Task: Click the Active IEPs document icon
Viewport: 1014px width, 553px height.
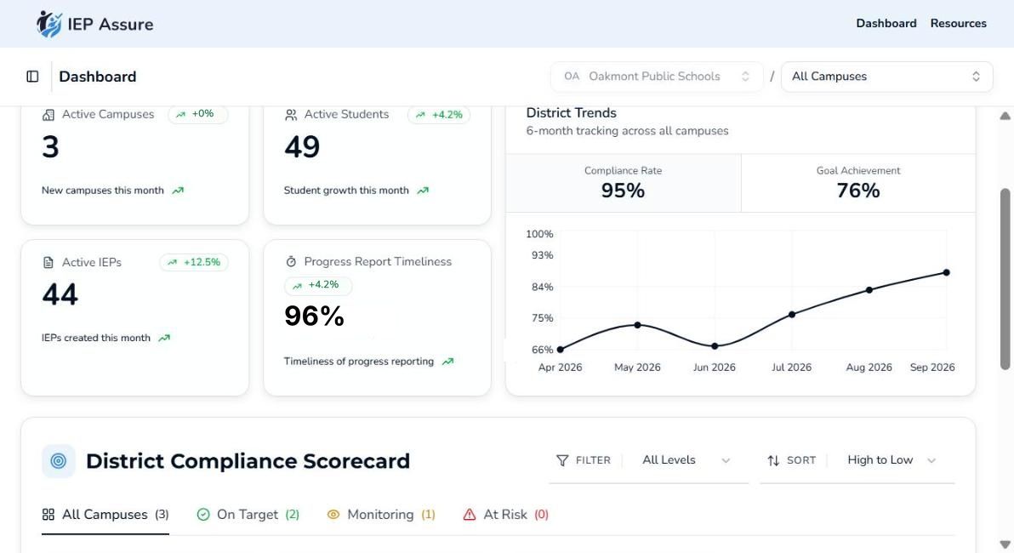Action: pyautogui.click(x=48, y=262)
